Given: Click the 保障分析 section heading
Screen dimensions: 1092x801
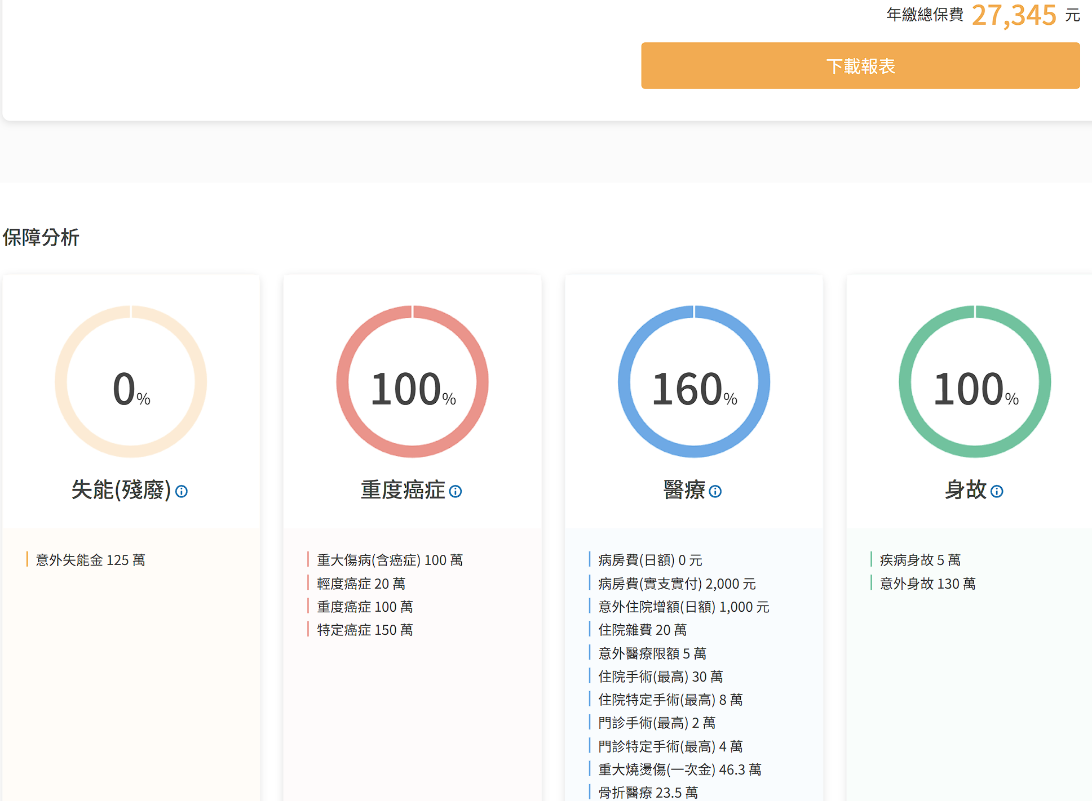Looking at the screenshot, I should [x=41, y=237].
